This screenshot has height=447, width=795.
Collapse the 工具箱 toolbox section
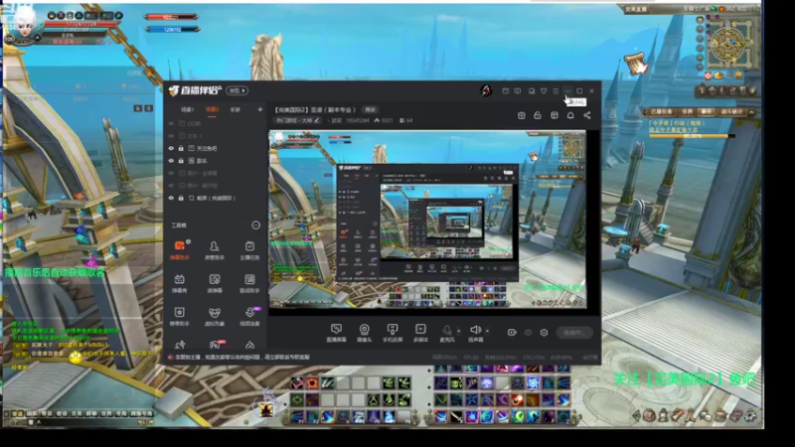pyautogui.click(x=256, y=225)
